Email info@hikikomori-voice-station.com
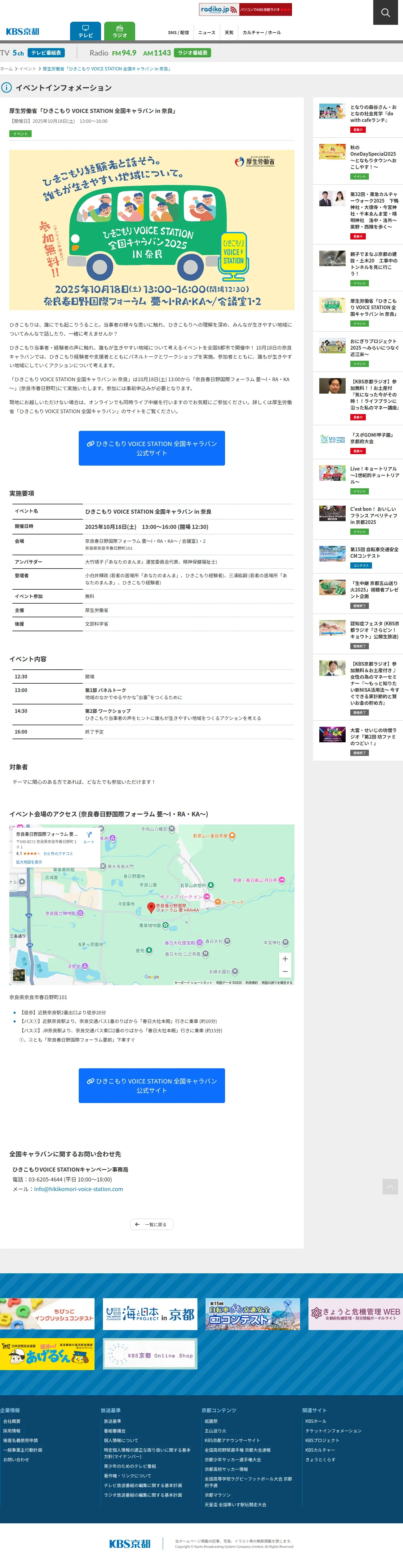 79,1189
